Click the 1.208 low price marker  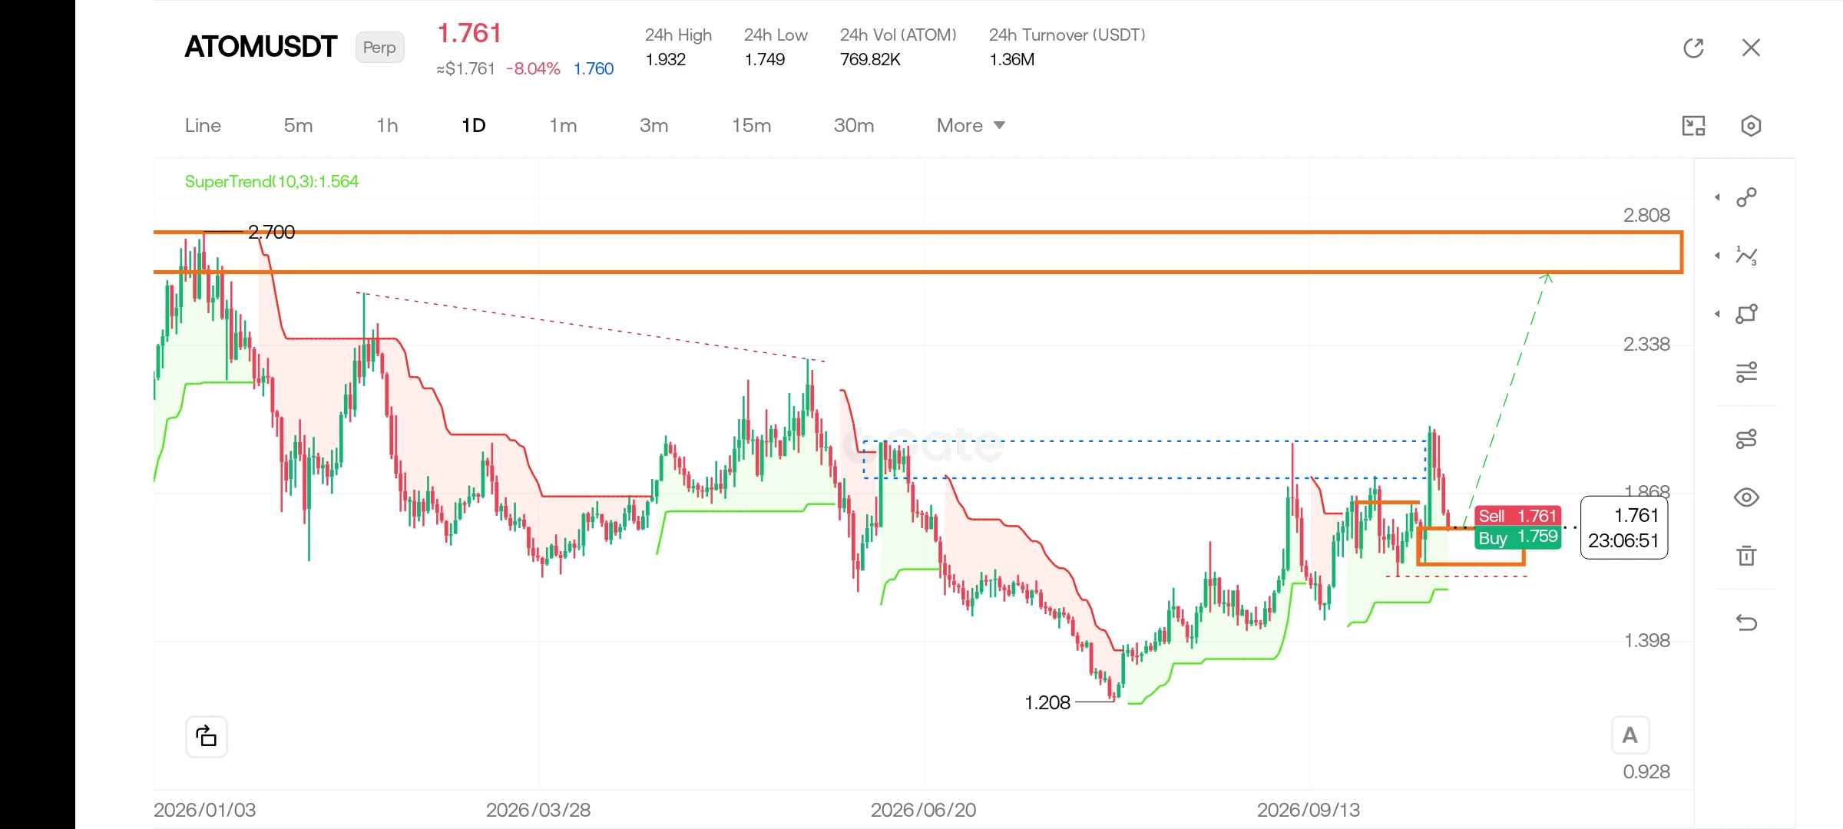[1047, 702]
